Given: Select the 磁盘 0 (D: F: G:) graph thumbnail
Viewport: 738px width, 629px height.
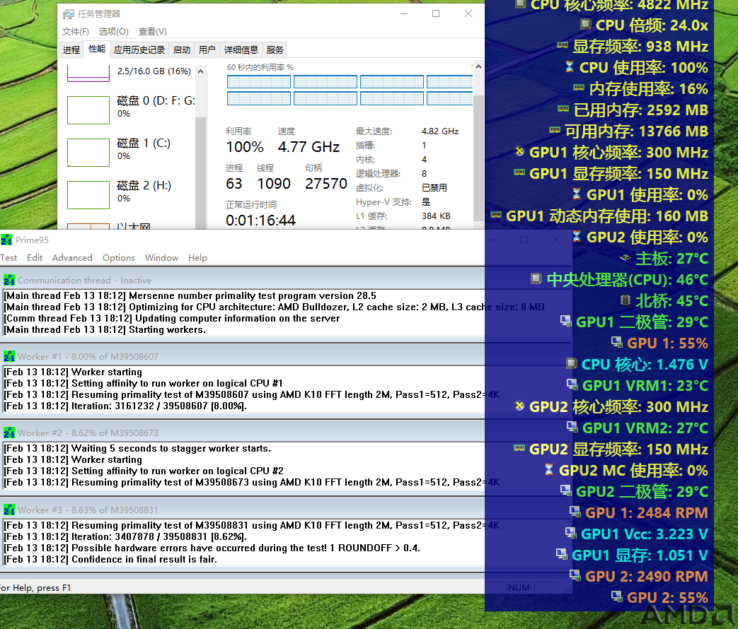Looking at the screenshot, I should pyautogui.click(x=88, y=110).
